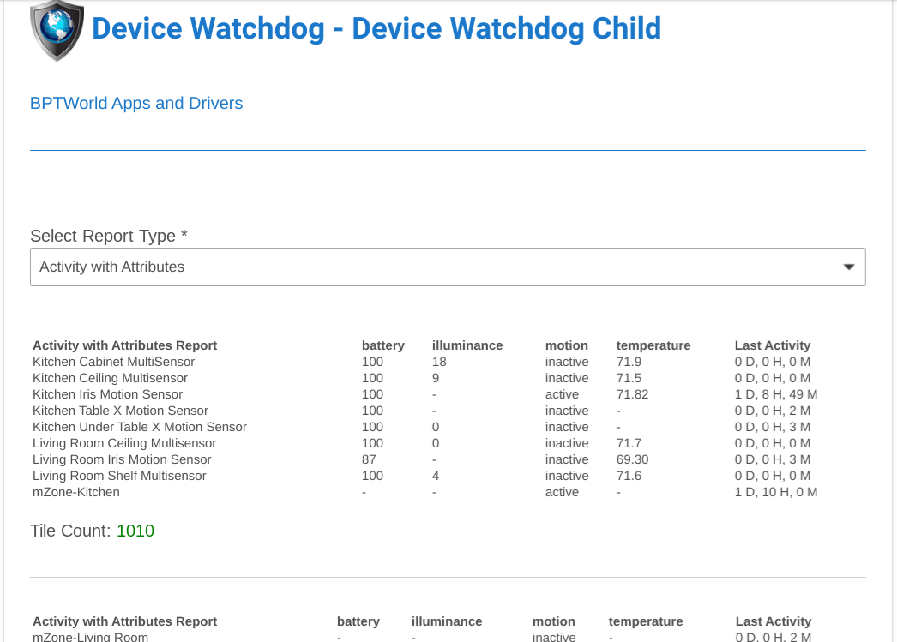The width and height of the screenshot is (897, 642).
Task: Click the report type dropdown arrow
Action: [849, 267]
